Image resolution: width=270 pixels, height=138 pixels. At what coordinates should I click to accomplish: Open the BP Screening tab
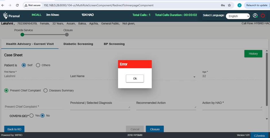114,44
